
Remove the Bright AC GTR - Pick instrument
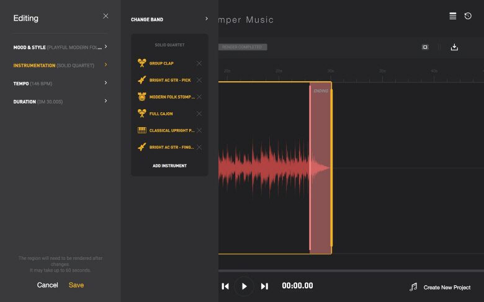pos(199,80)
